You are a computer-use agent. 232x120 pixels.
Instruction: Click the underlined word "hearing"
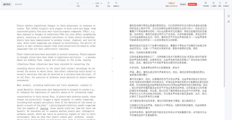click(44, 108)
